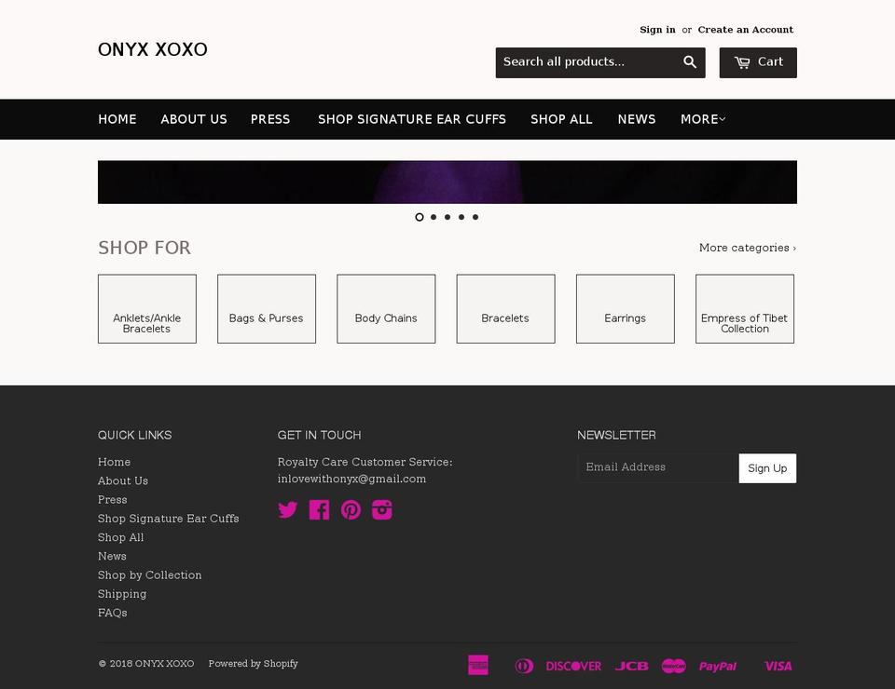
Task: Open the Facebook social icon
Action: 319,509
